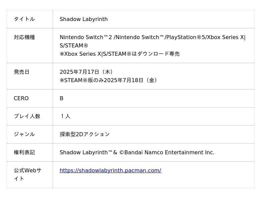Select the １人 player count value
Image resolution: width=267 pixels, height=198 pixels.
[65, 117]
